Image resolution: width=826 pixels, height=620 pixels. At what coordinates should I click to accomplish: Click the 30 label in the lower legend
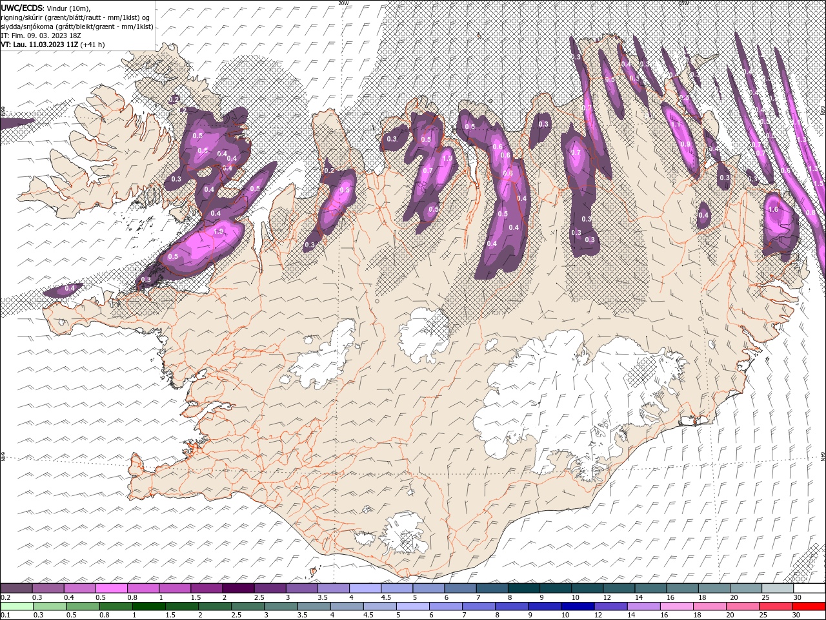(x=798, y=615)
